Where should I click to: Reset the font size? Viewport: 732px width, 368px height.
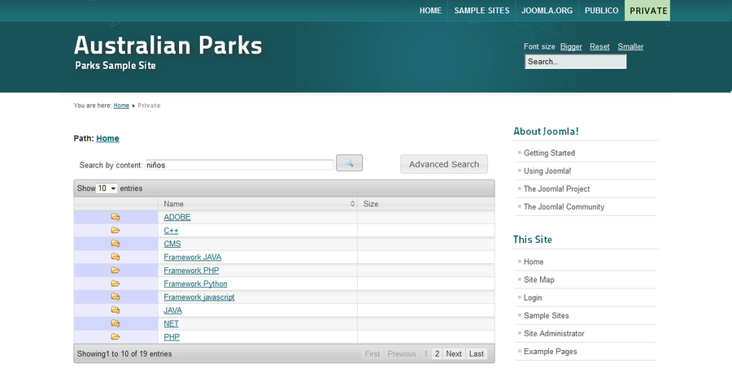[599, 46]
